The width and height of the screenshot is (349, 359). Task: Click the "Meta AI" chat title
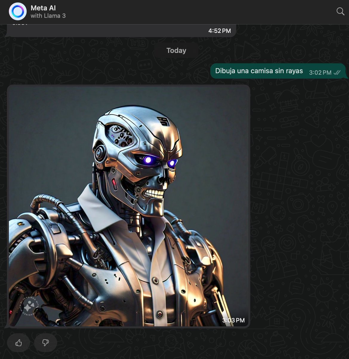tap(43, 8)
